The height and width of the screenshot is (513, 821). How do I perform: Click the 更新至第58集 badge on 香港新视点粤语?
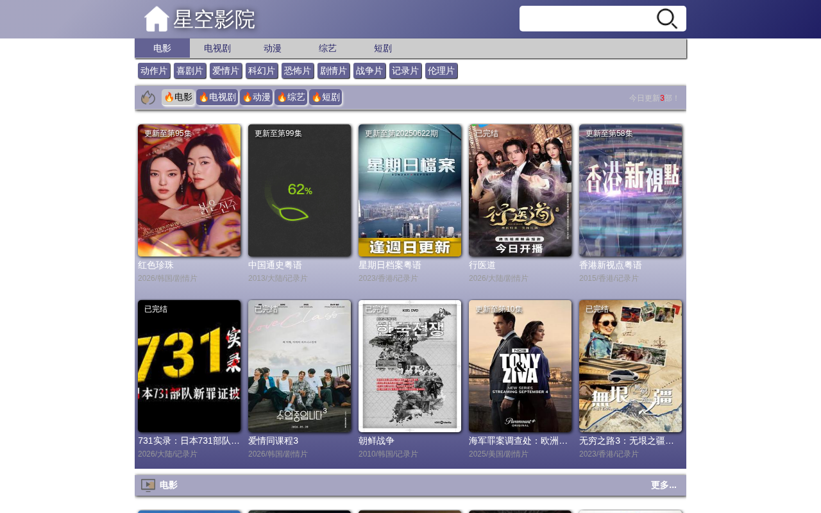(x=609, y=133)
